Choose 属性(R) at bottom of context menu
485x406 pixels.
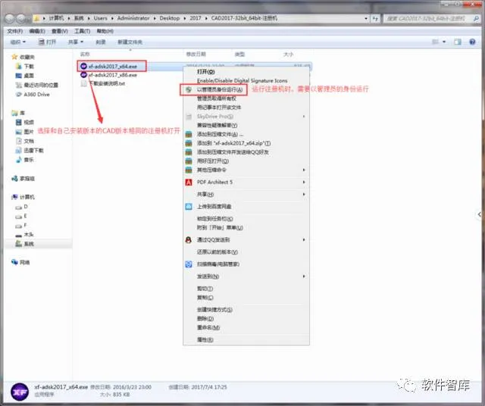tap(205, 339)
